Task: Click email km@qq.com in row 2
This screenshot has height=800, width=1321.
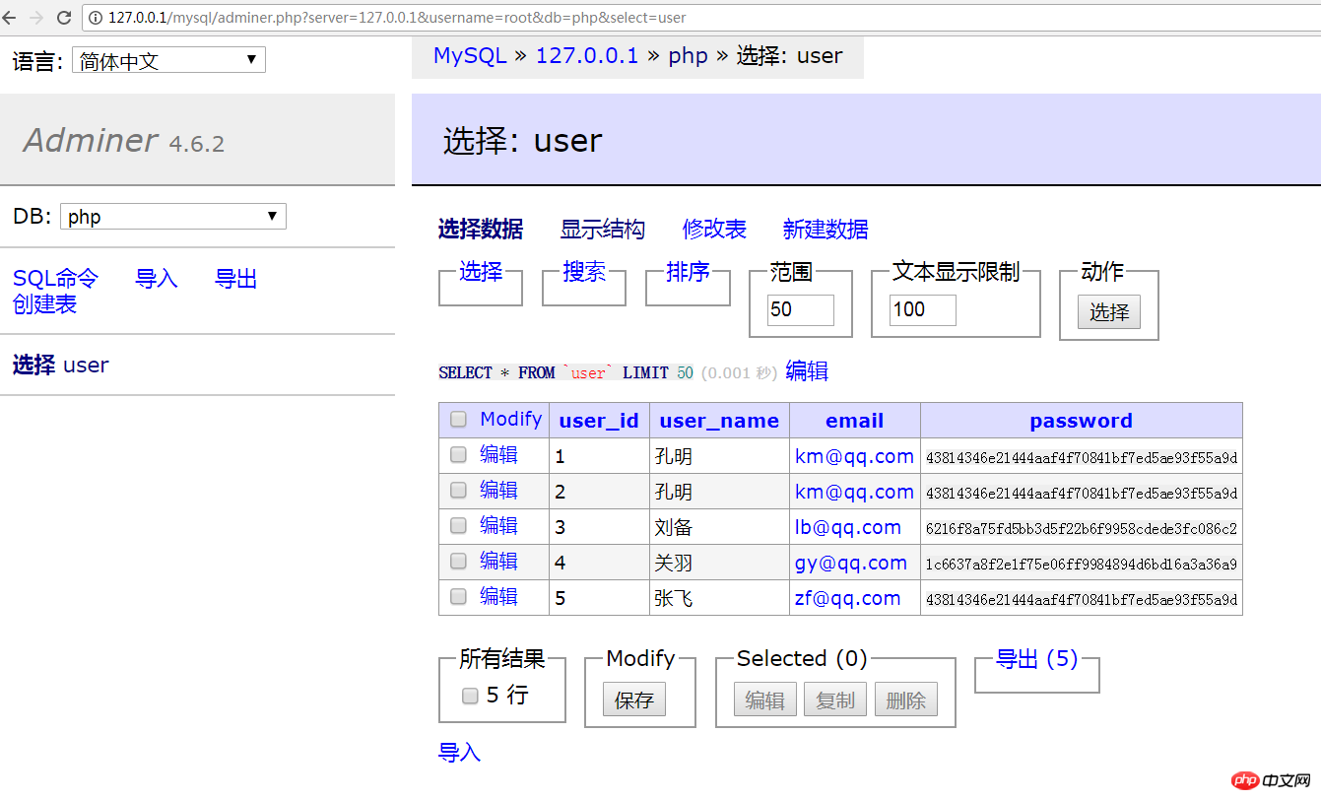Action: (x=854, y=492)
